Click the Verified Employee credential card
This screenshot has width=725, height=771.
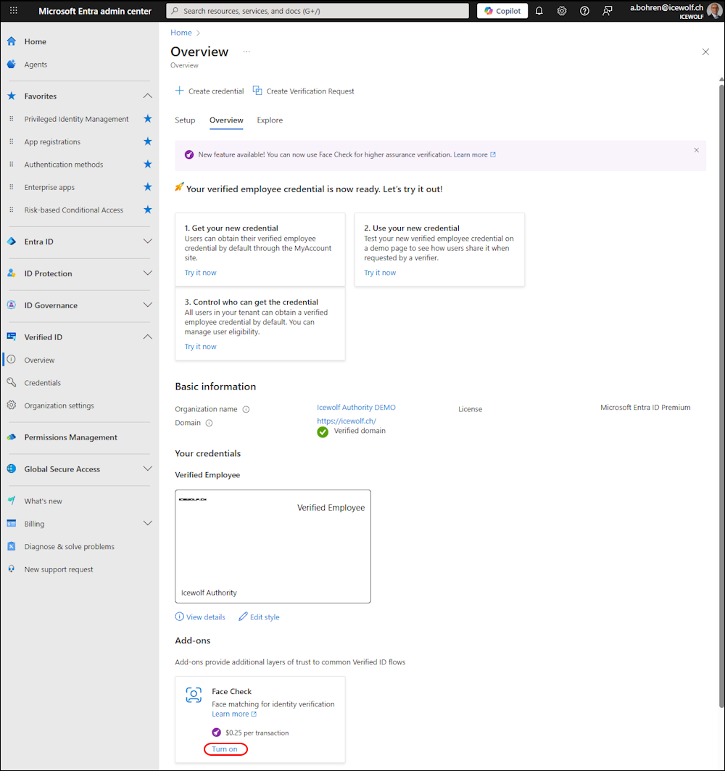click(273, 546)
